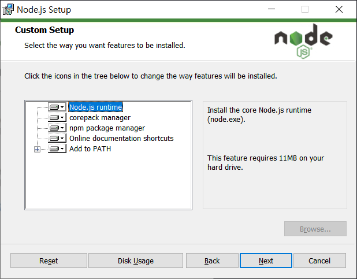Select the Add to PATH feature label

90,148
